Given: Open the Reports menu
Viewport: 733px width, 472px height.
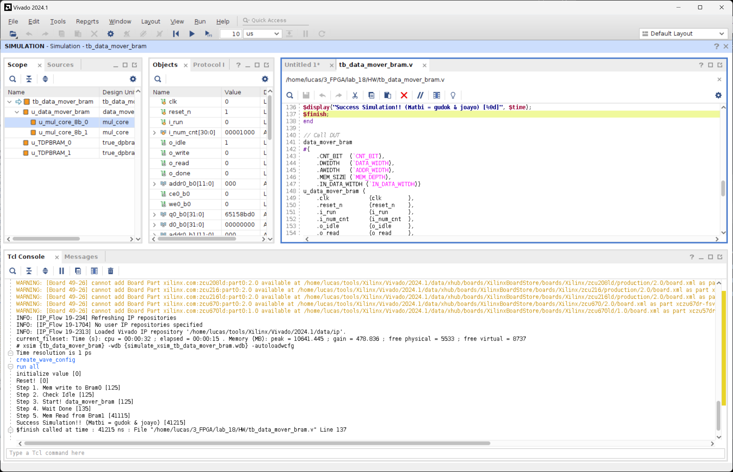Looking at the screenshot, I should pos(87,22).
